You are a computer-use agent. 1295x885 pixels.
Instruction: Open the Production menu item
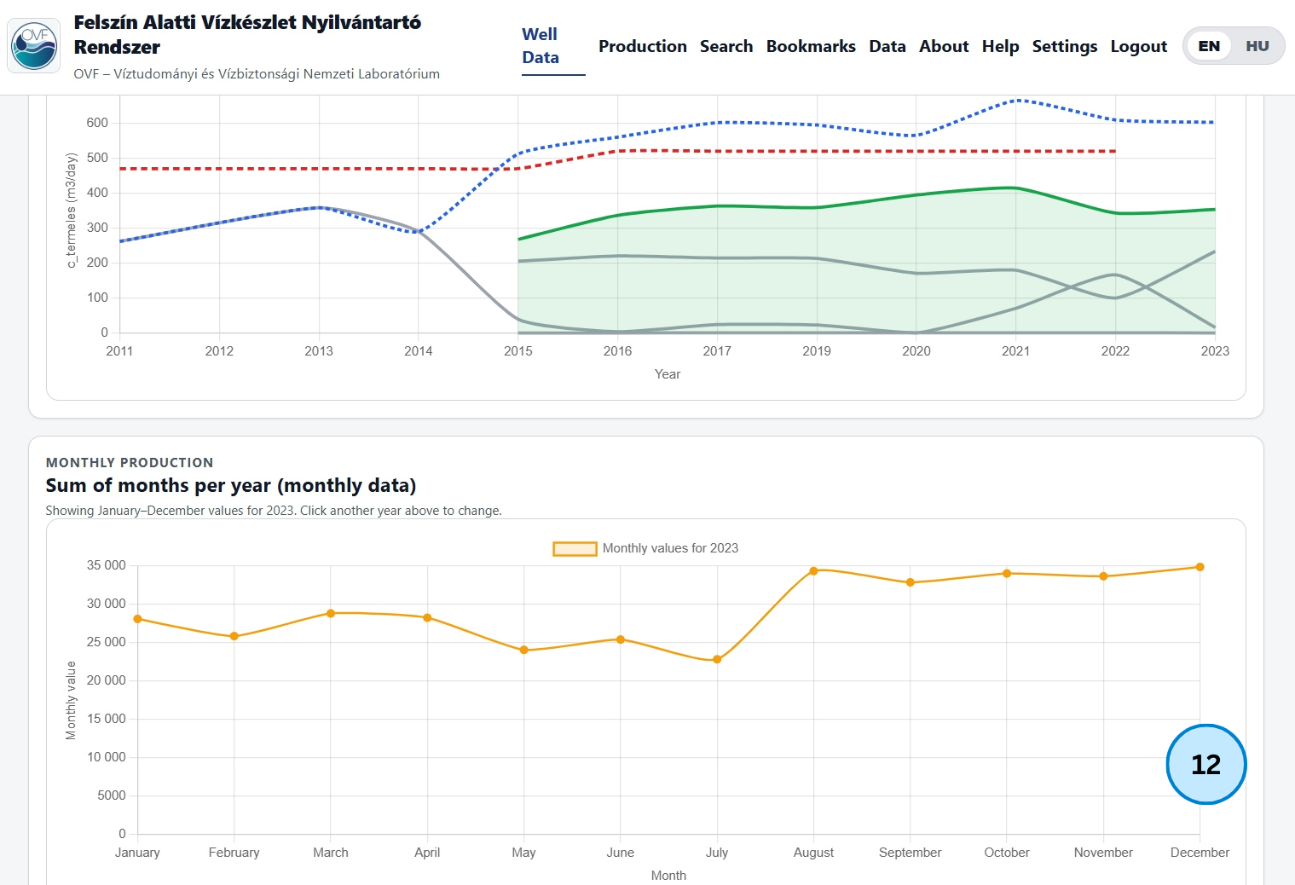coord(642,46)
